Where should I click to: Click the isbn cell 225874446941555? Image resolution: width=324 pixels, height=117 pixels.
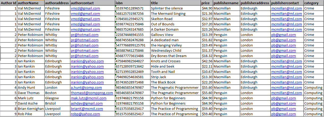tap(132, 35)
